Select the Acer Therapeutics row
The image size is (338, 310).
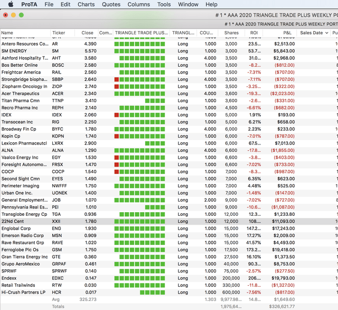(169, 94)
